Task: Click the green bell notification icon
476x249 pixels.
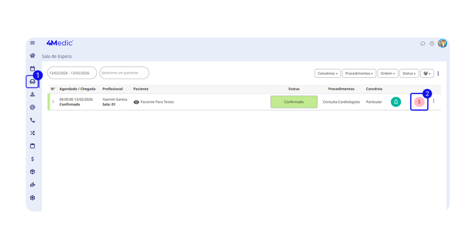Action: point(396,102)
